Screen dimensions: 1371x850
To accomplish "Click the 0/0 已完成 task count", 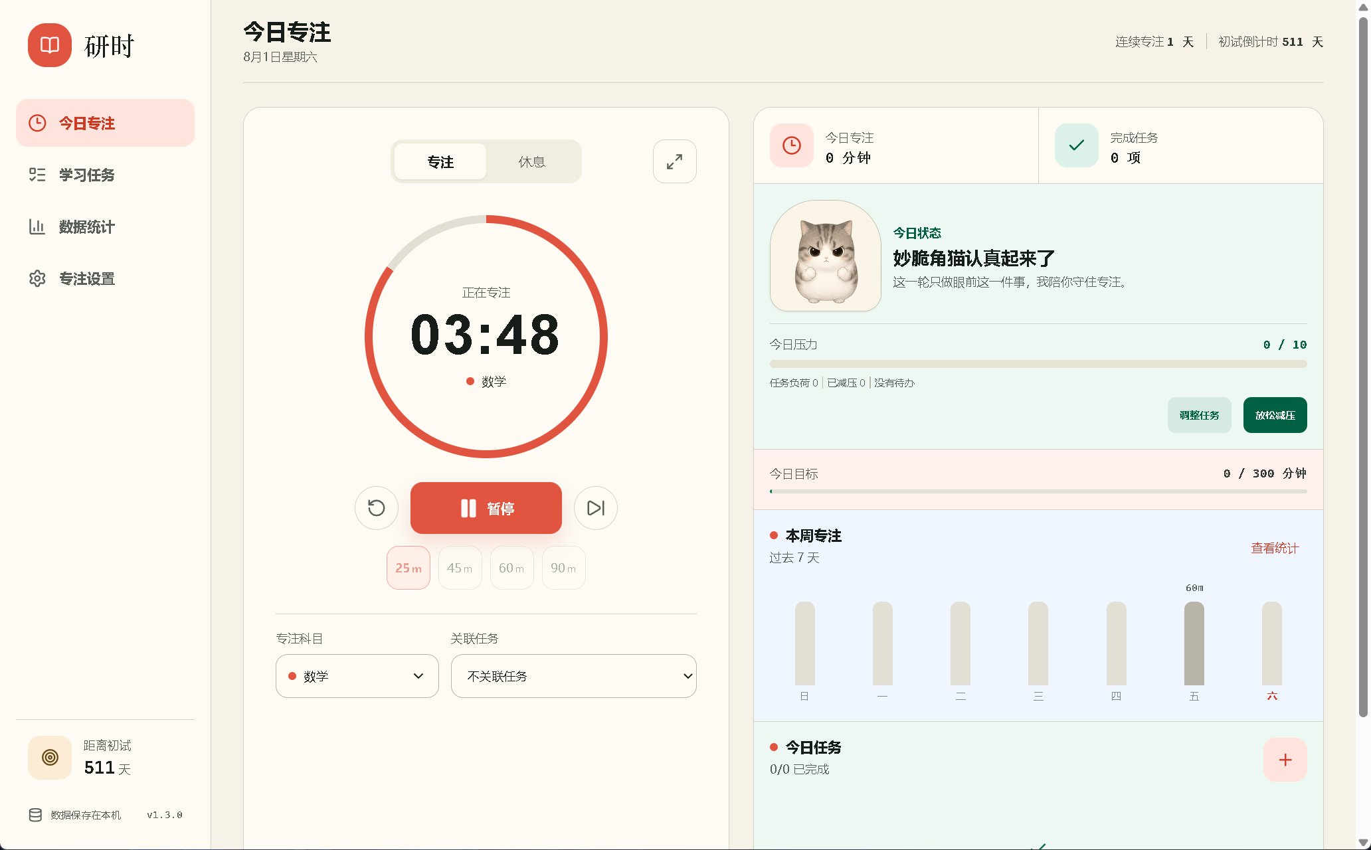I will (x=800, y=769).
